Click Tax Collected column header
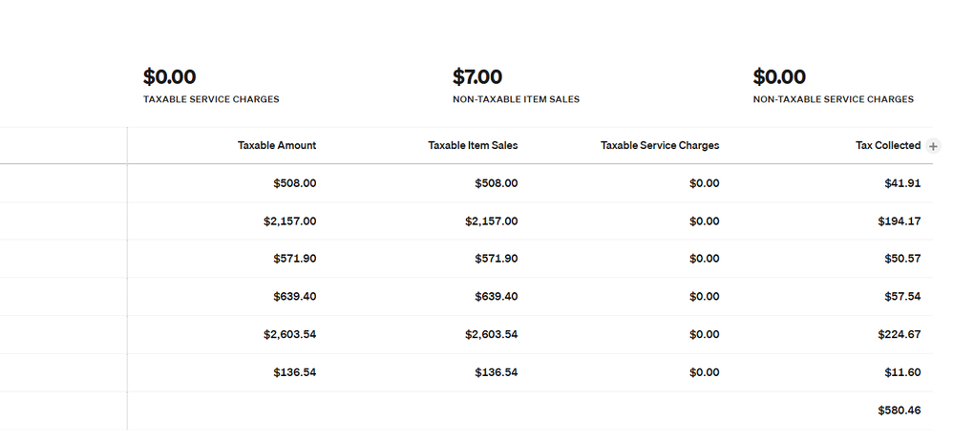953x442 pixels. pyautogui.click(x=888, y=145)
